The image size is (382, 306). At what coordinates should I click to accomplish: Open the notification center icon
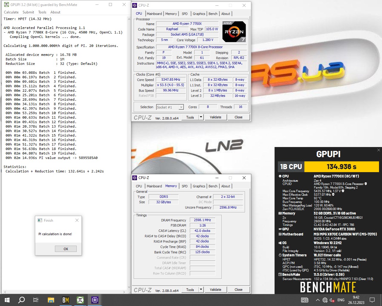[372, 300]
